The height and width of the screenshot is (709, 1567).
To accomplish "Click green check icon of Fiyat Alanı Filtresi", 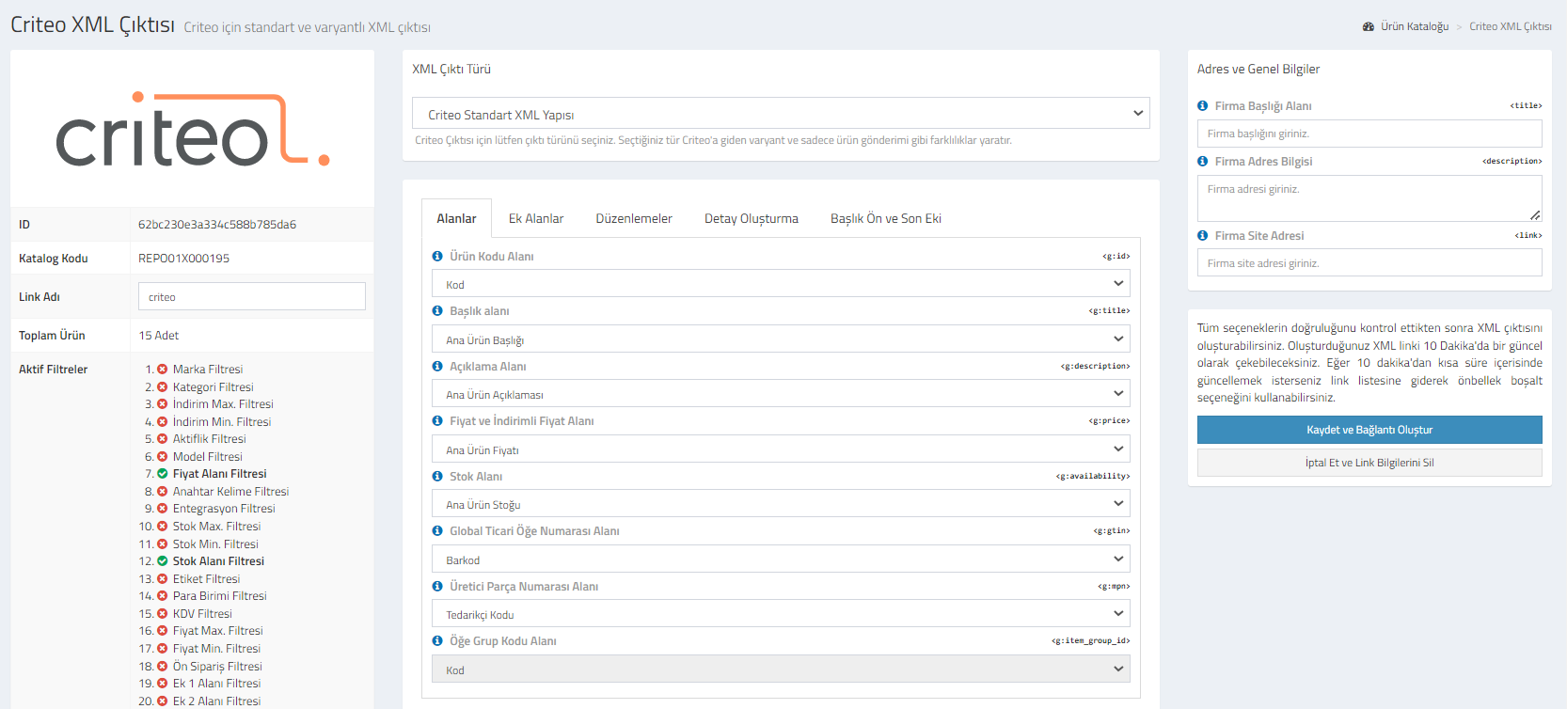I will 163,473.
